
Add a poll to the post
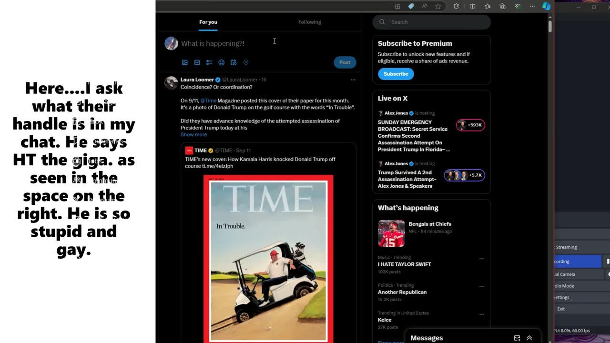tap(209, 62)
